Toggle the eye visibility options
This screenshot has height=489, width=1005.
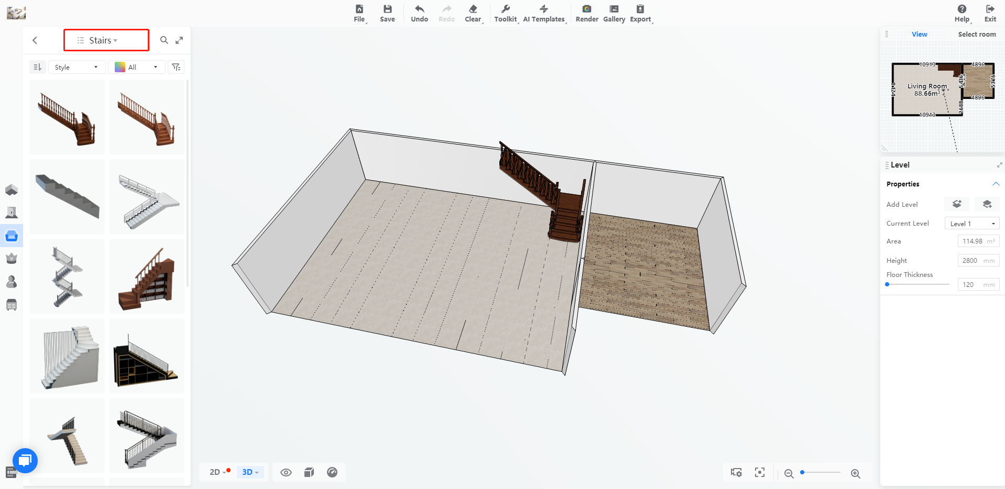[286, 472]
